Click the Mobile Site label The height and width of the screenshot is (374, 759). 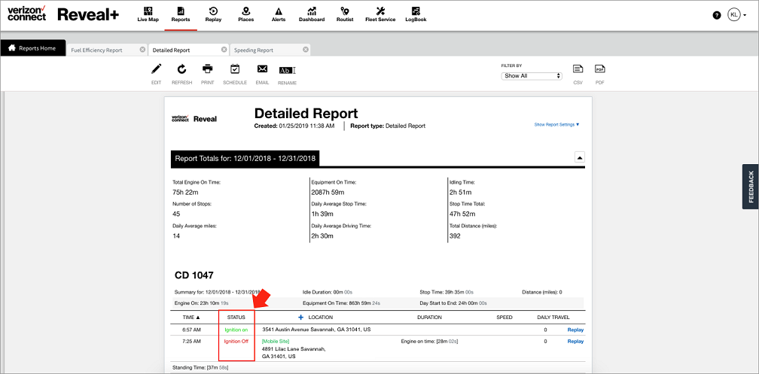click(x=276, y=341)
